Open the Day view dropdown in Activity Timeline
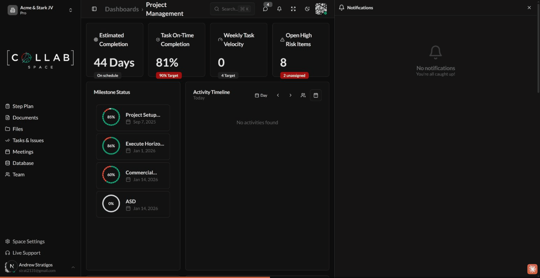 pyautogui.click(x=261, y=95)
